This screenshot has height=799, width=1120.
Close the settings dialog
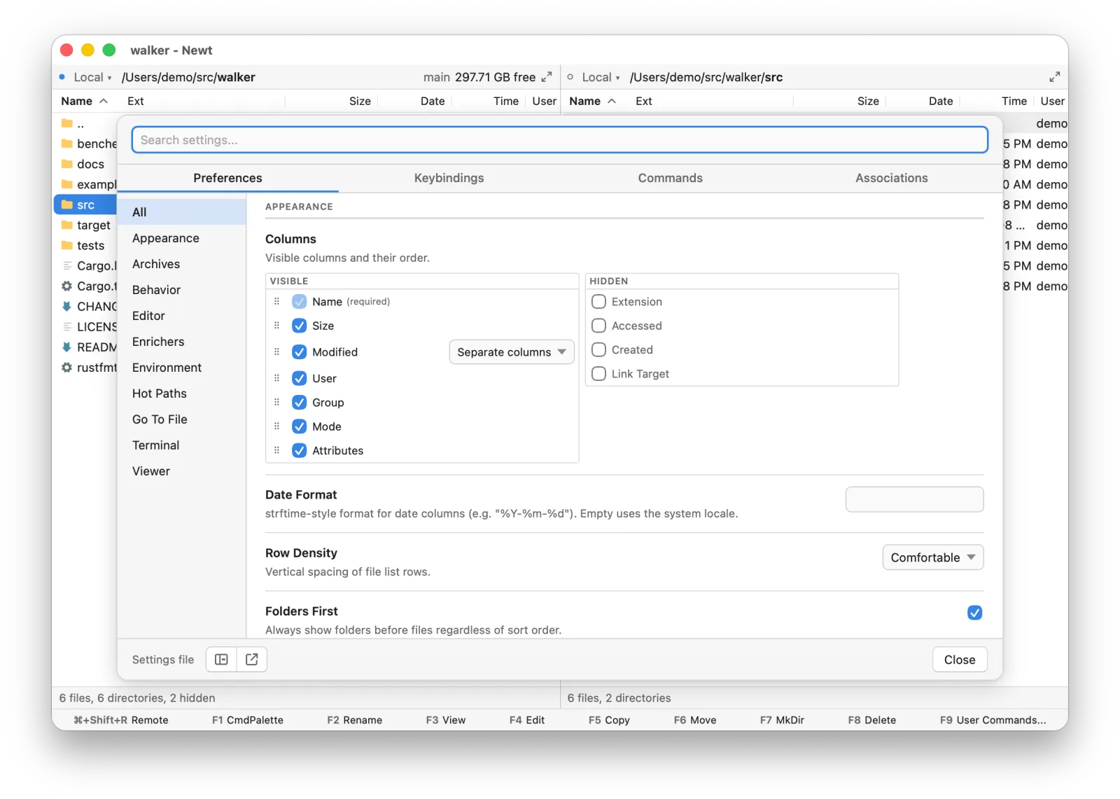[x=959, y=660]
